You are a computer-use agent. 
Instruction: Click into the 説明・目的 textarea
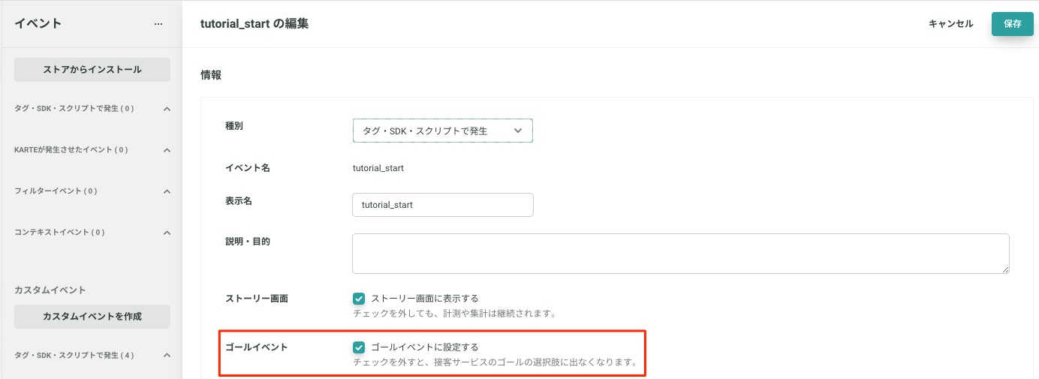pos(681,254)
